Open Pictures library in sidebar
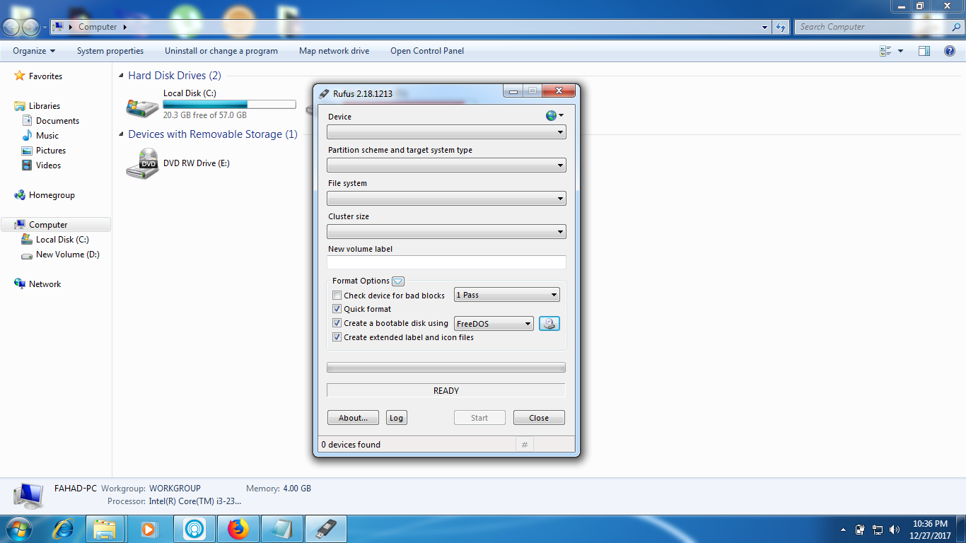 [51, 151]
